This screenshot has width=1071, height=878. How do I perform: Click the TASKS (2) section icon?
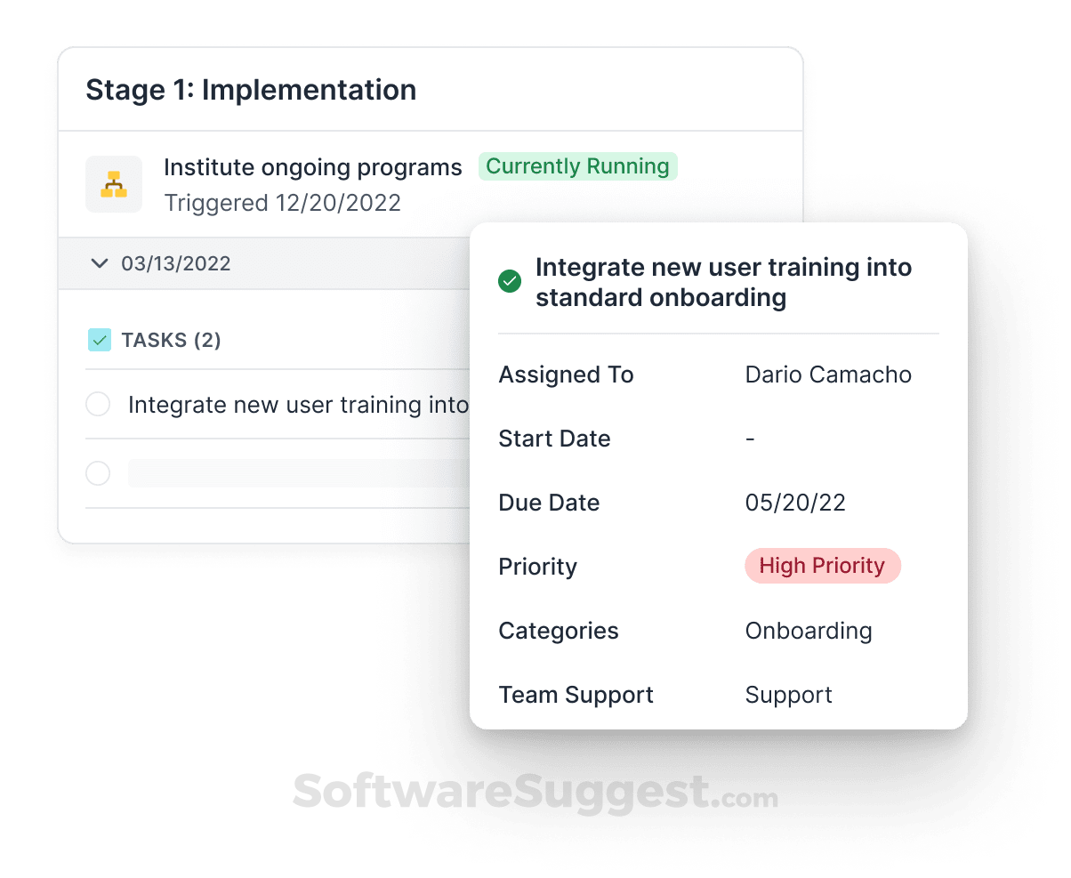(100, 339)
